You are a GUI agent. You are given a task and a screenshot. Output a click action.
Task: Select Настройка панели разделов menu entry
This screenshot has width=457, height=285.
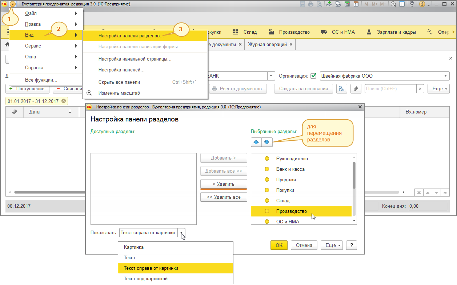pos(145,36)
